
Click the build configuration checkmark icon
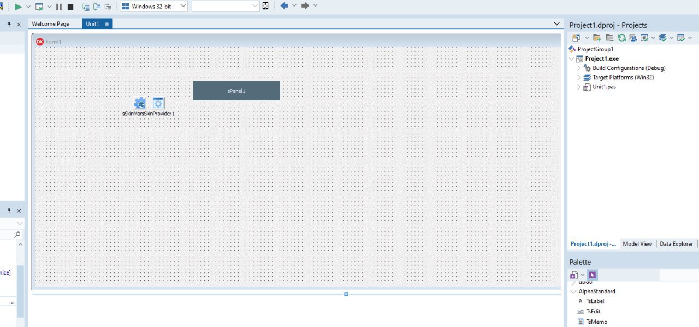644,38
